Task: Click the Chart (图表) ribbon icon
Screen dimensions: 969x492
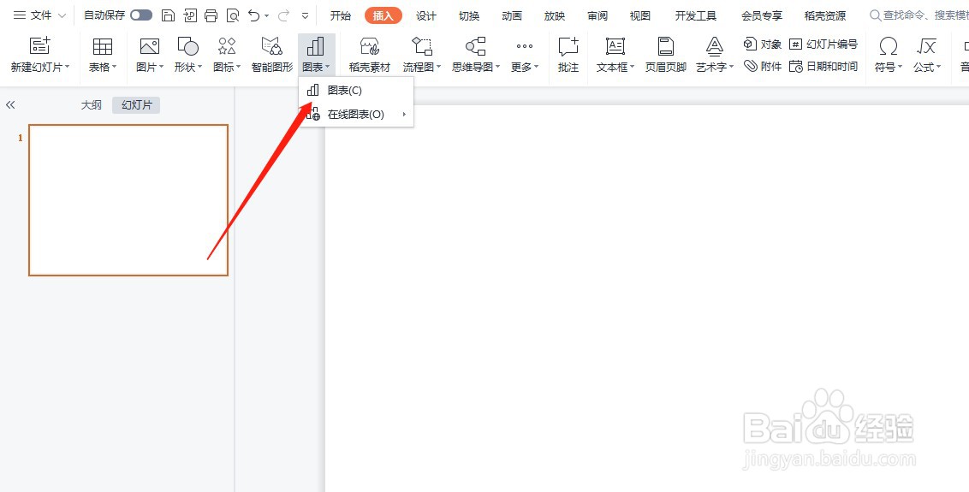Action: click(315, 46)
